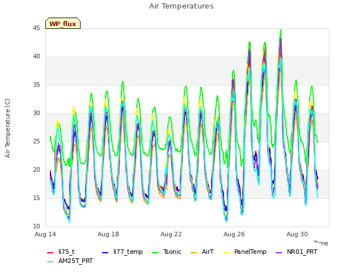Click the 15 y-axis tick label

tap(36, 198)
